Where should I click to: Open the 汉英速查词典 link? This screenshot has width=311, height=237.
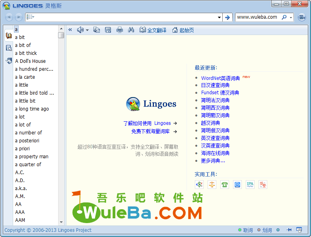coord(215,146)
